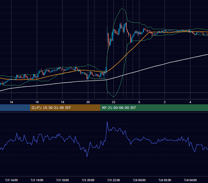Viewport: 208px width, 183px height.
Task: Click the 20 hour axis label
Action: pyautogui.click(x=88, y=102)
